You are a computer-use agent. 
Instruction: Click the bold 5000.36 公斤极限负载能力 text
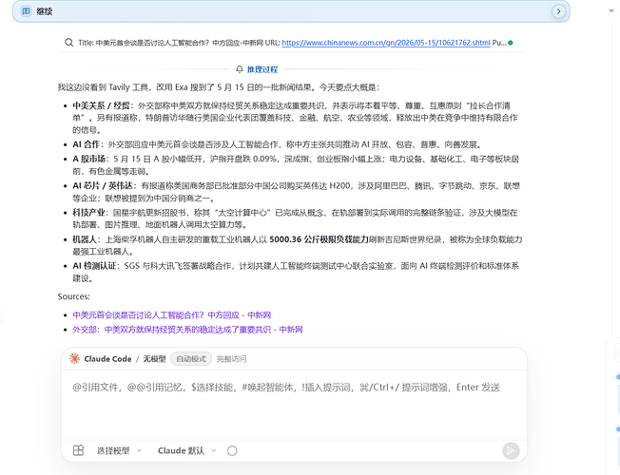point(319,239)
